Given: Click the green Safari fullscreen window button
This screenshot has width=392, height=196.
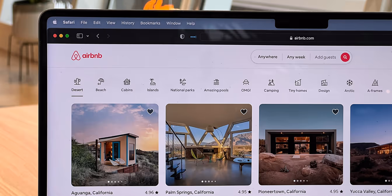Looking at the screenshot, I should (x=67, y=36).
